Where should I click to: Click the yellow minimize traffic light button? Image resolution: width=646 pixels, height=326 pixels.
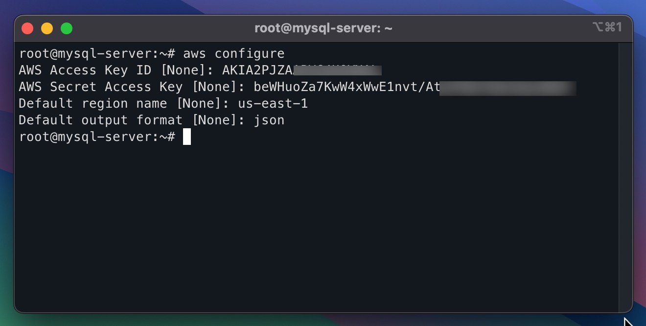47,28
